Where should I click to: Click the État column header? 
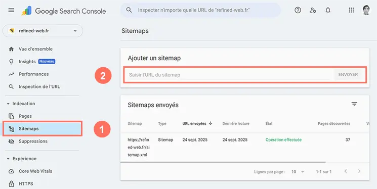pos(269,123)
